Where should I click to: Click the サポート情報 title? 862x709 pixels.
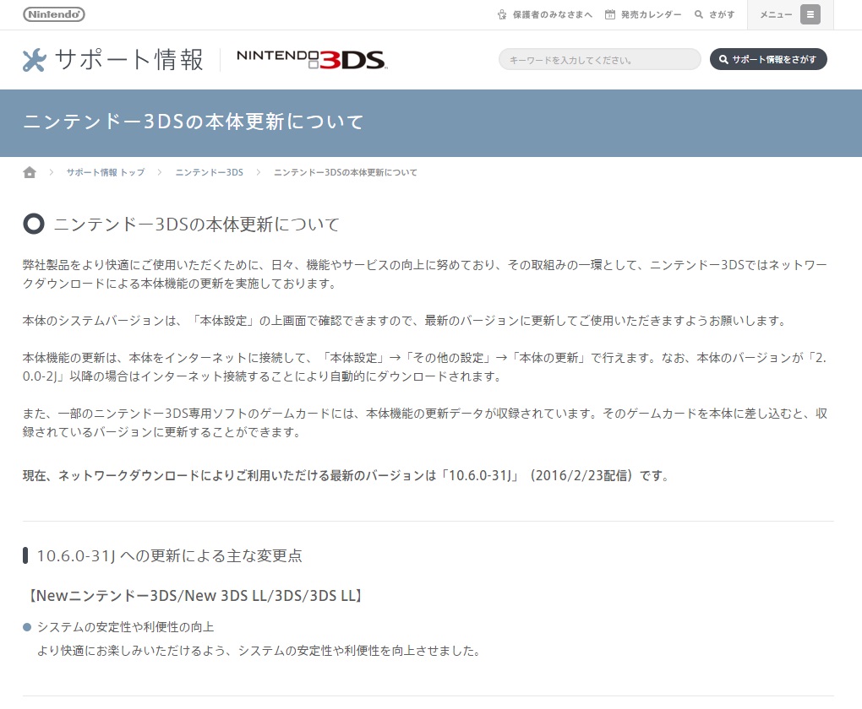129,59
